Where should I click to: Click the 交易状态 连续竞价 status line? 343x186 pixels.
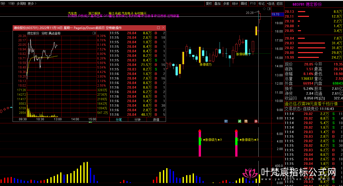point(309,109)
